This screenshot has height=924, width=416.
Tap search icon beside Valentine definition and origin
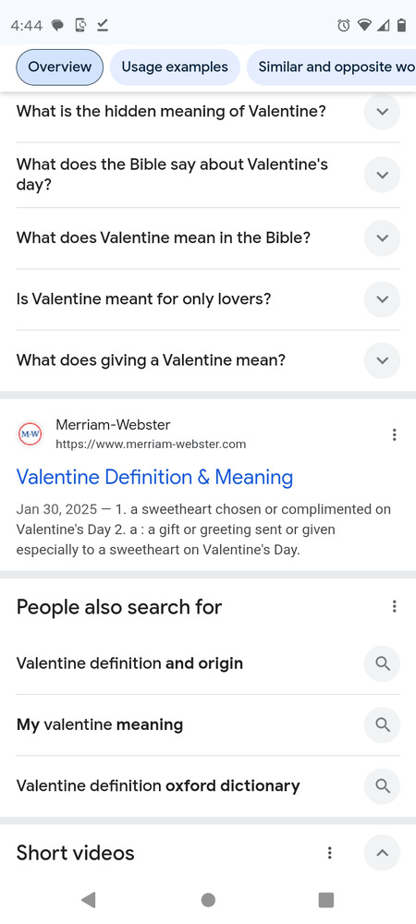383,663
